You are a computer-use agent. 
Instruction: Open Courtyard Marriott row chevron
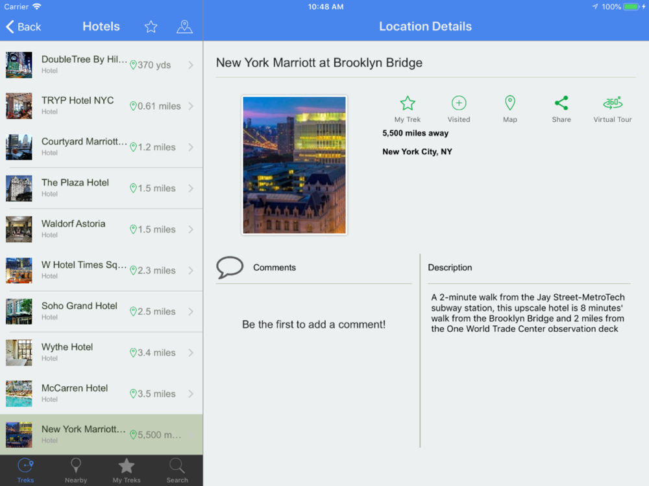coord(191,147)
